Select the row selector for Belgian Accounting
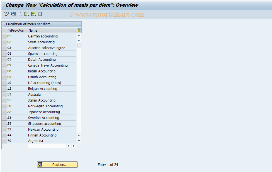This screenshot has height=172, width=272. pyautogui.click(x=4, y=88)
